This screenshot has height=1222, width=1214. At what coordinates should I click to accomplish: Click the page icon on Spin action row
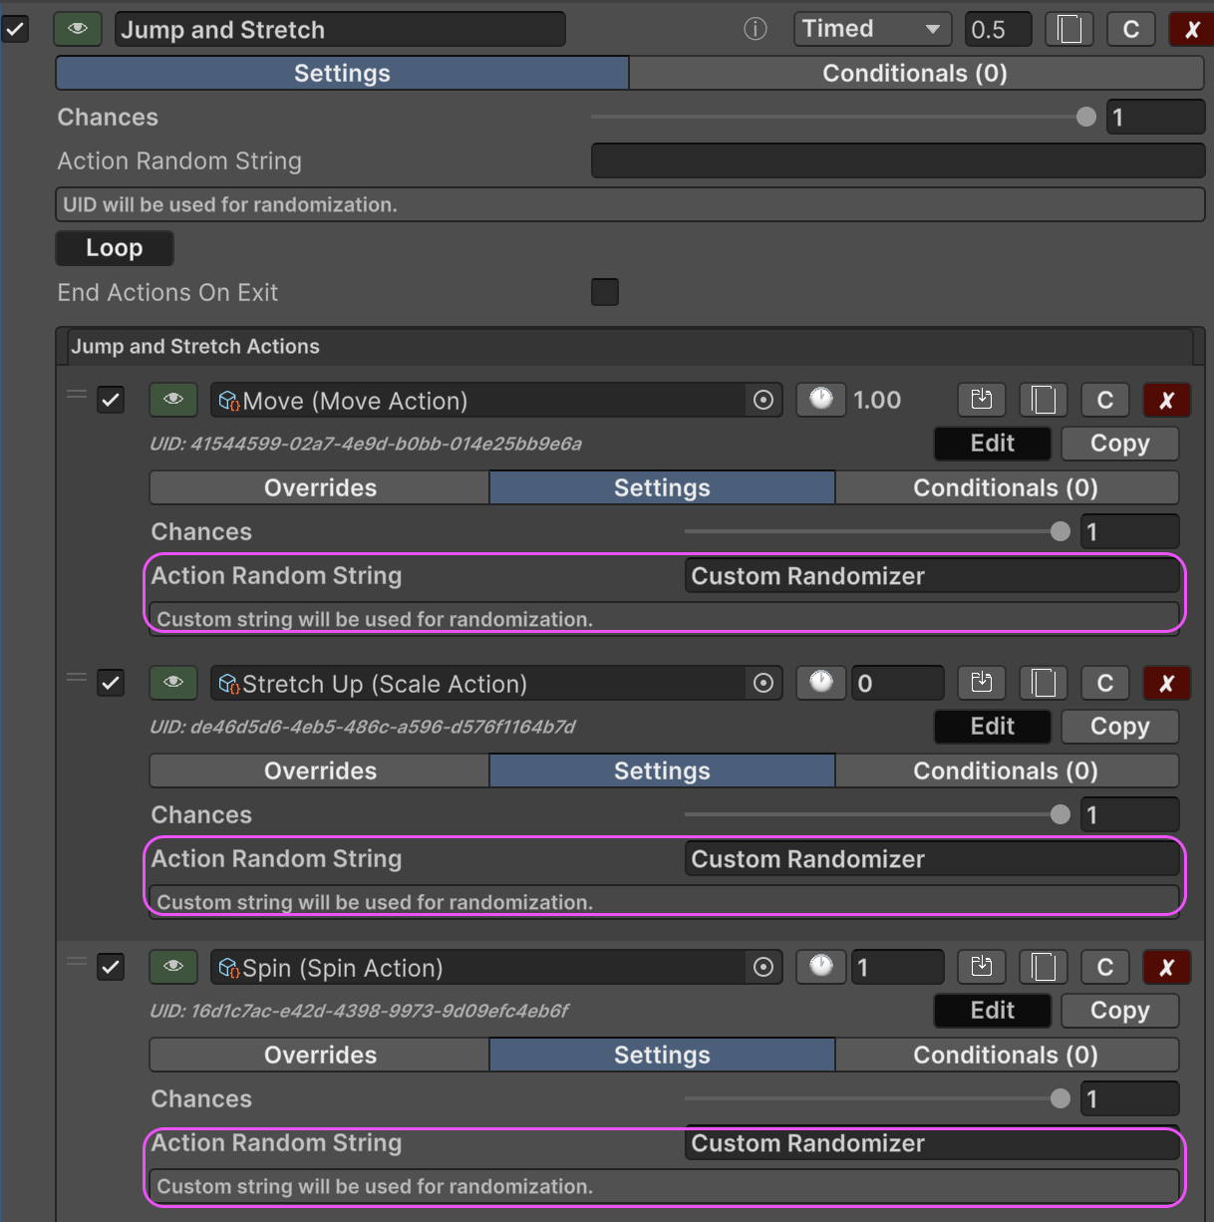click(1044, 967)
